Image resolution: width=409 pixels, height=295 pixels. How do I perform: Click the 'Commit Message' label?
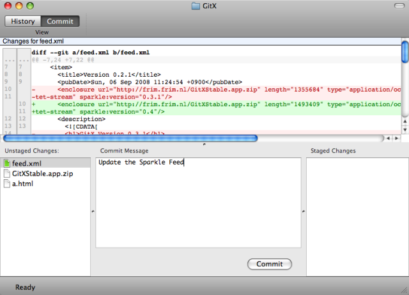coord(124,151)
